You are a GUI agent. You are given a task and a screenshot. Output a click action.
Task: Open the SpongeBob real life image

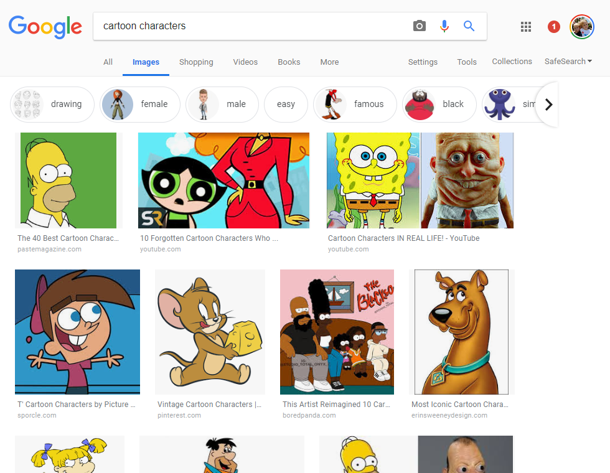point(420,180)
